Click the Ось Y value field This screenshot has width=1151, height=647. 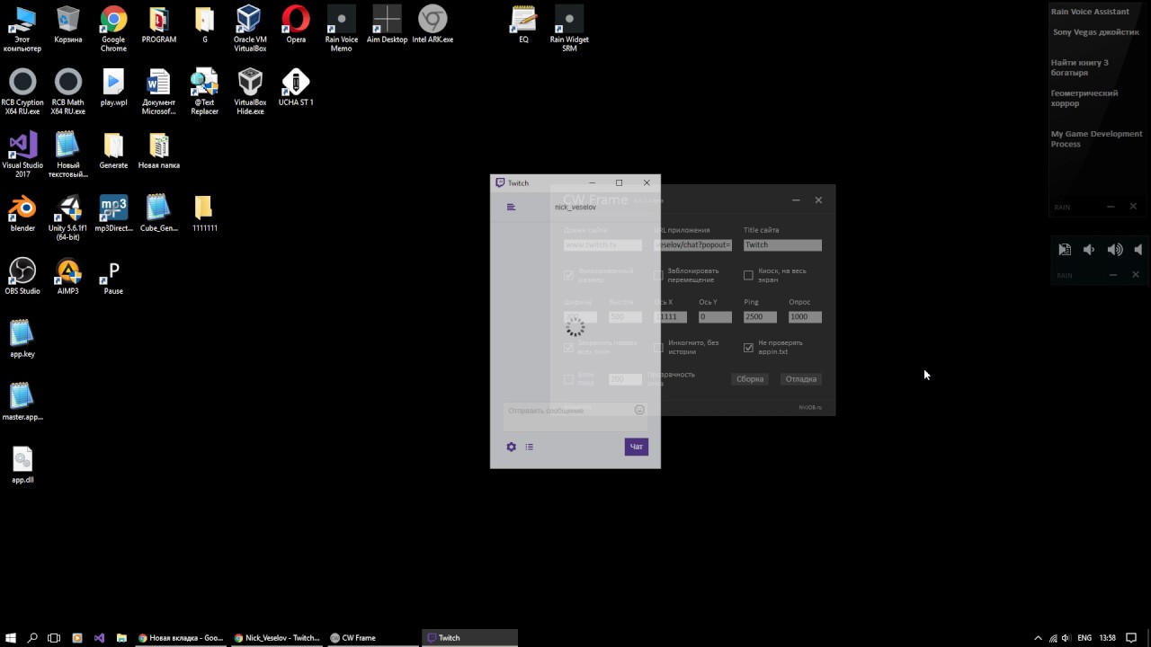715,316
